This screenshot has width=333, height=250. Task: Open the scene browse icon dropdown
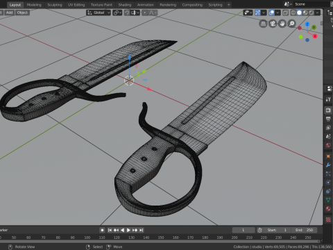288,4
